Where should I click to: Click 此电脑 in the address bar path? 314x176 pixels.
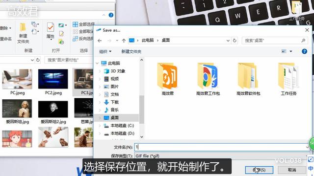click(x=148, y=41)
